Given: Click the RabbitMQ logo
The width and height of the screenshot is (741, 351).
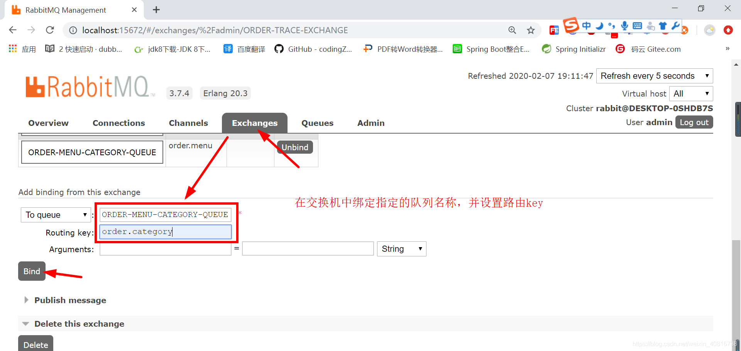Looking at the screenshot, I should pos(90,86).
